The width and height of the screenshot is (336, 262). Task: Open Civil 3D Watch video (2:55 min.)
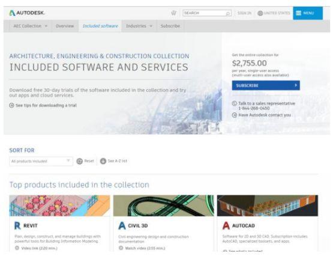point(145,248)
